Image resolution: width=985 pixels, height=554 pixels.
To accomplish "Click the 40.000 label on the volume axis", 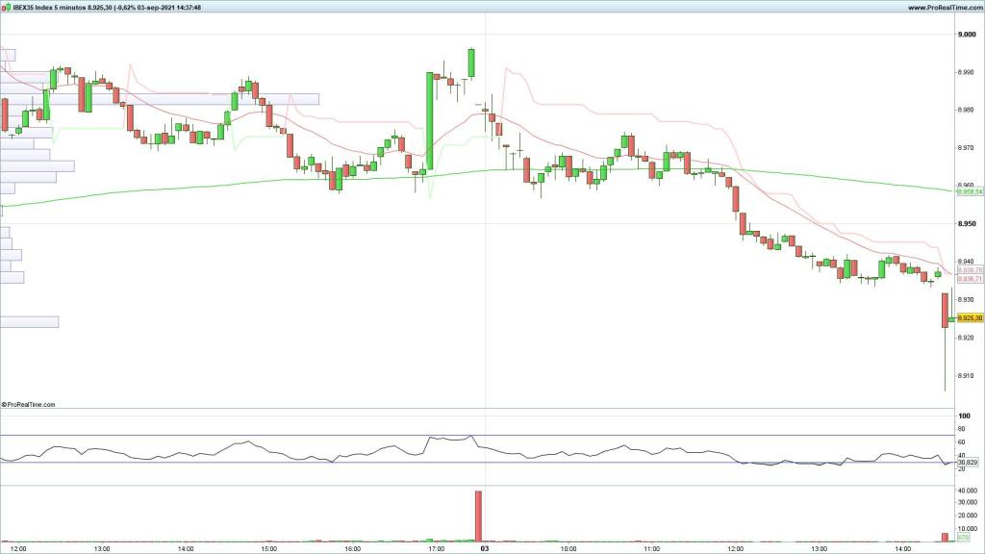I will [966, 491].
